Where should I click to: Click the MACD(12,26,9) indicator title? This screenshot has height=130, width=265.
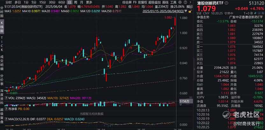pos(19,119)
